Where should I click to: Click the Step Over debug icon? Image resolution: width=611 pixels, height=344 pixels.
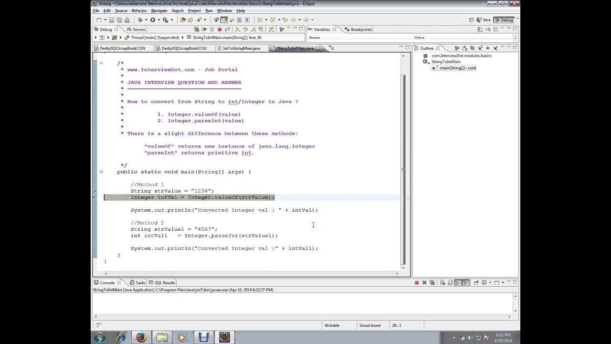click(245, 29)
